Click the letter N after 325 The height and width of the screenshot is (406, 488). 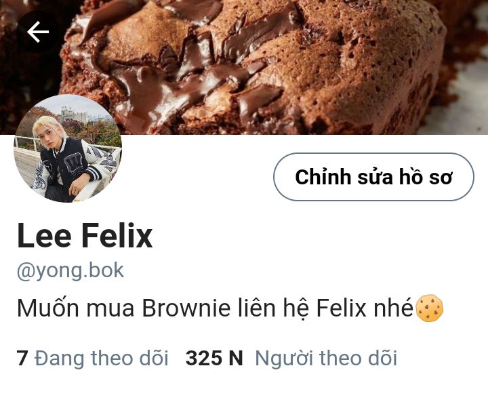(x=236, y=358)
